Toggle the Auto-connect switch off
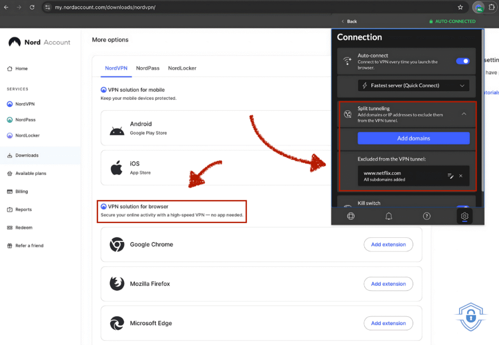Viewport: 499px width, 345px height. [x=463, y=61]
